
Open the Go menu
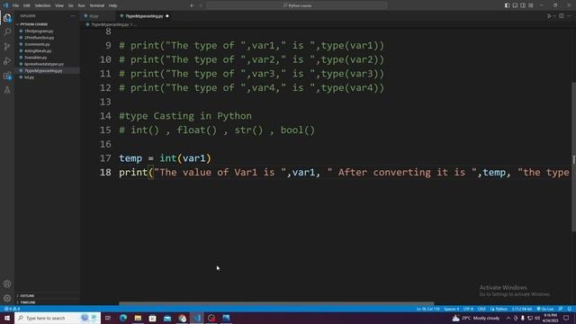tap(70, 5)
